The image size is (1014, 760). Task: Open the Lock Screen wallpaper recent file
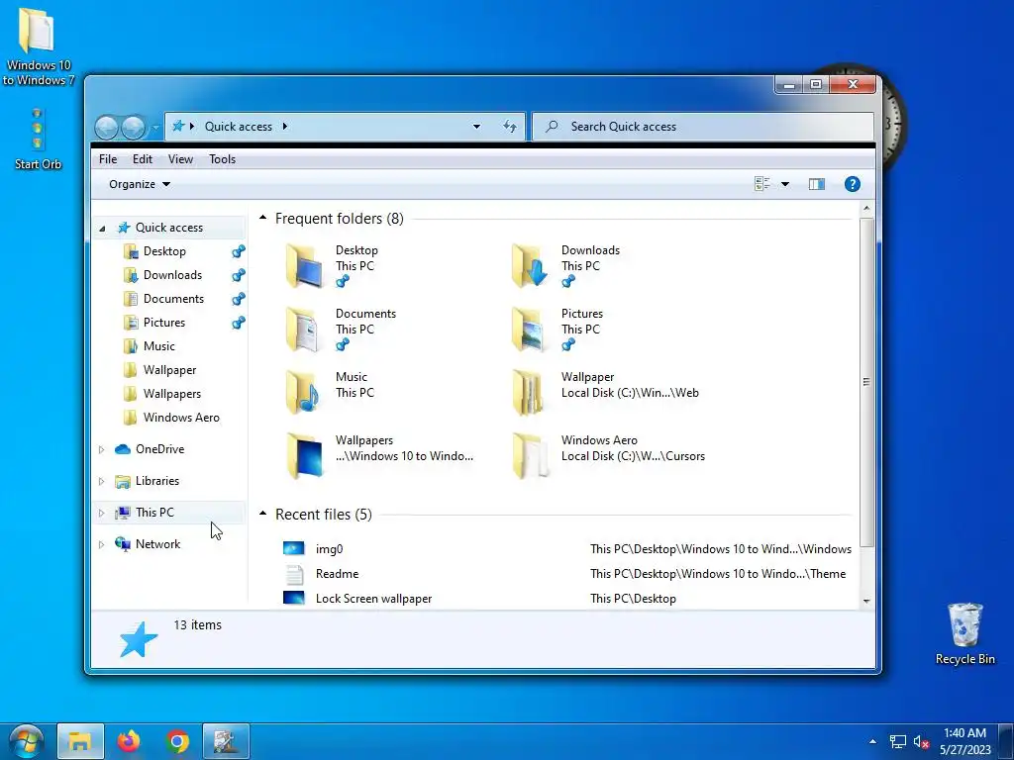[x=373, y=599]
